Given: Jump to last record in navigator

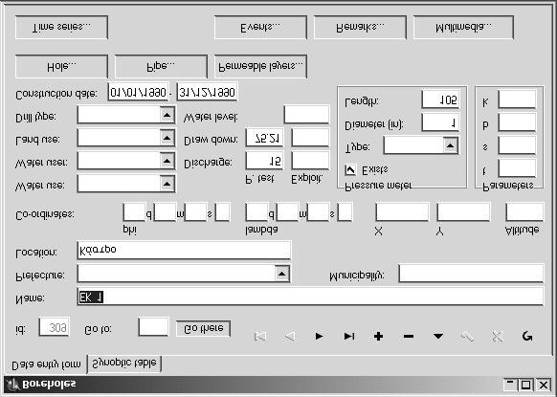Looking at the screenshot, I should pos(349,336).
